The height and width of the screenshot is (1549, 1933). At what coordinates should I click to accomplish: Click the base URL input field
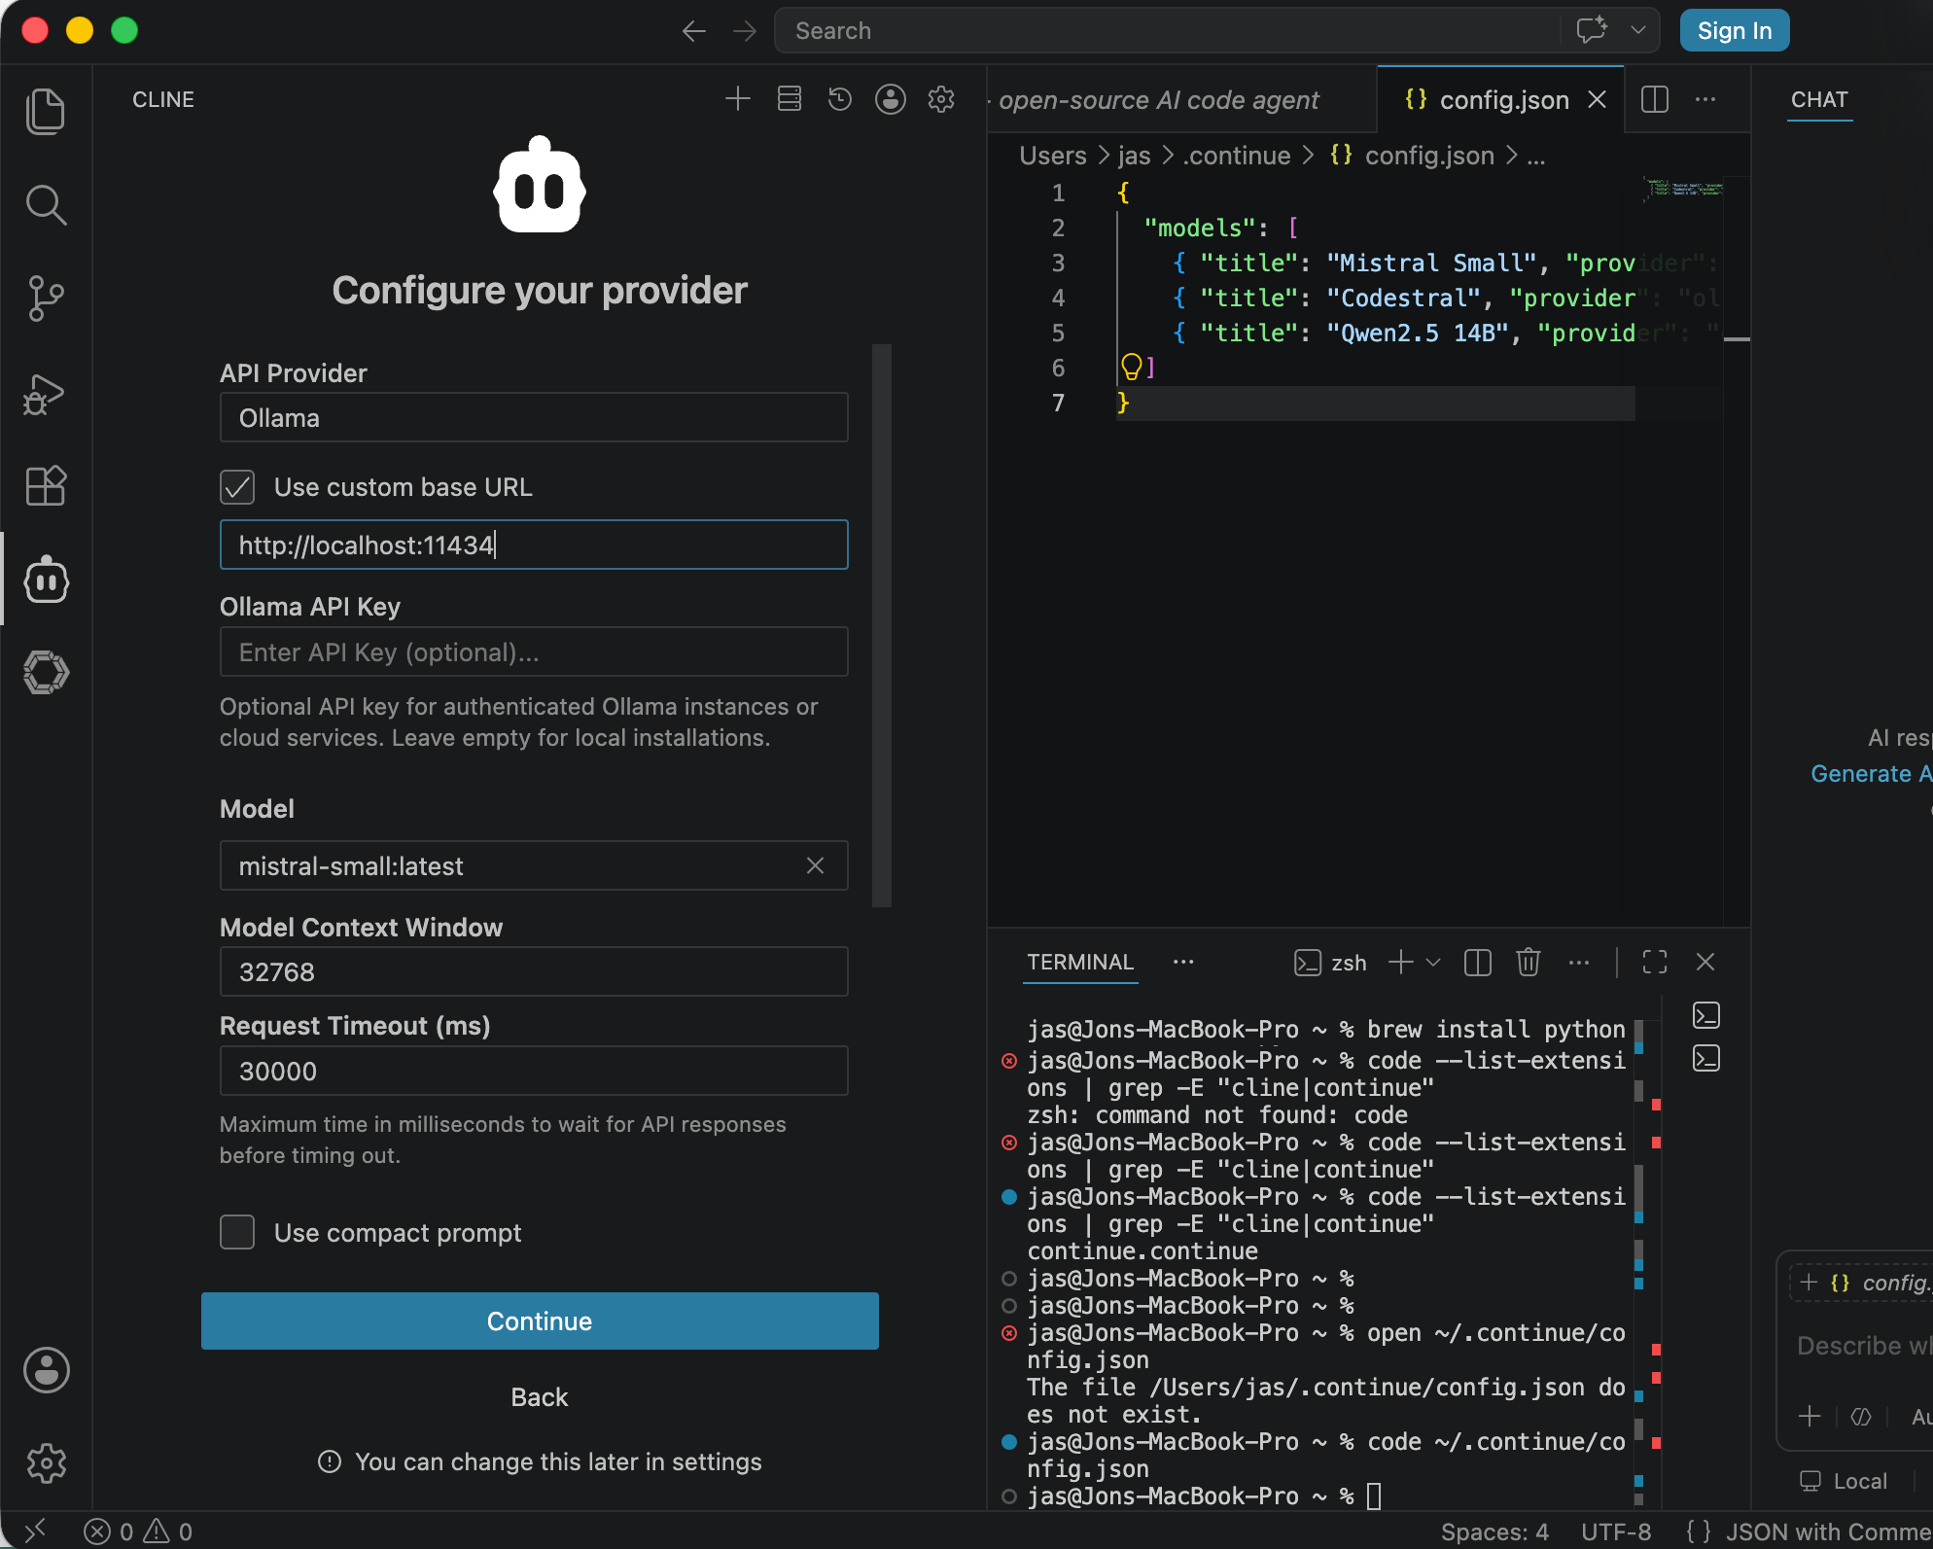(534, 545)
